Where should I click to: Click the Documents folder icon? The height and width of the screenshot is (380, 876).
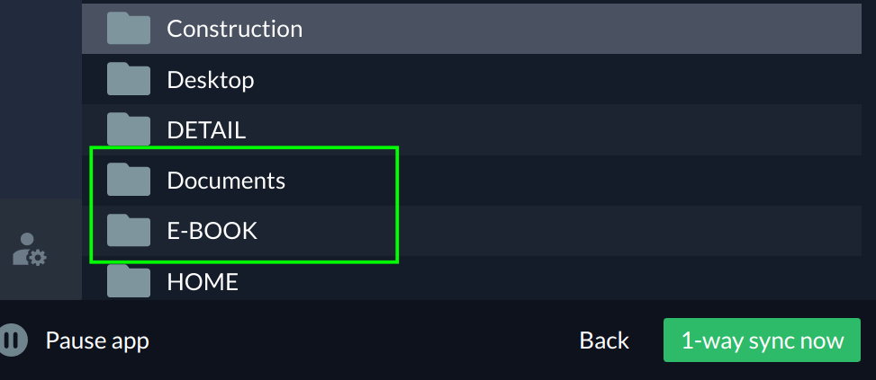point(128,180)
